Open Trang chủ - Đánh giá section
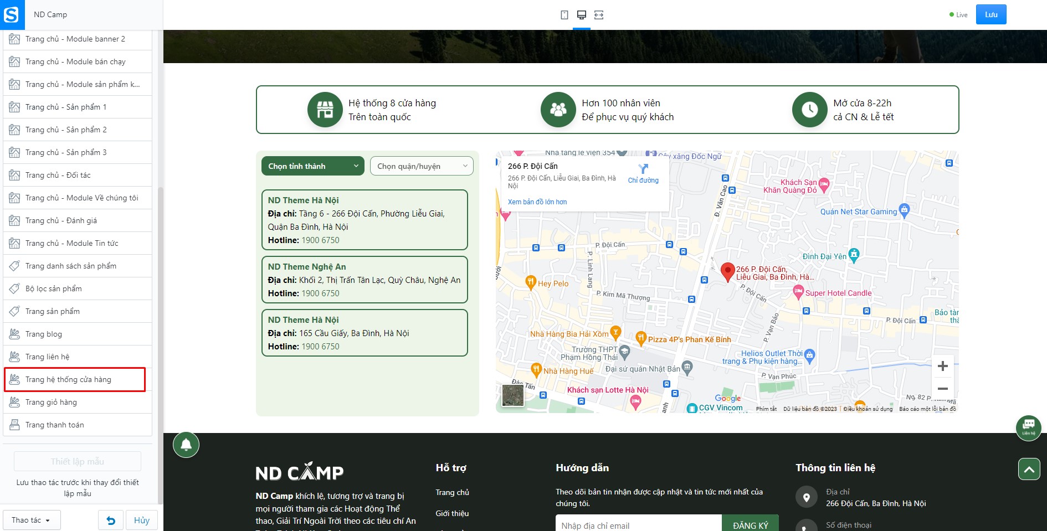 tap(78, 220)
